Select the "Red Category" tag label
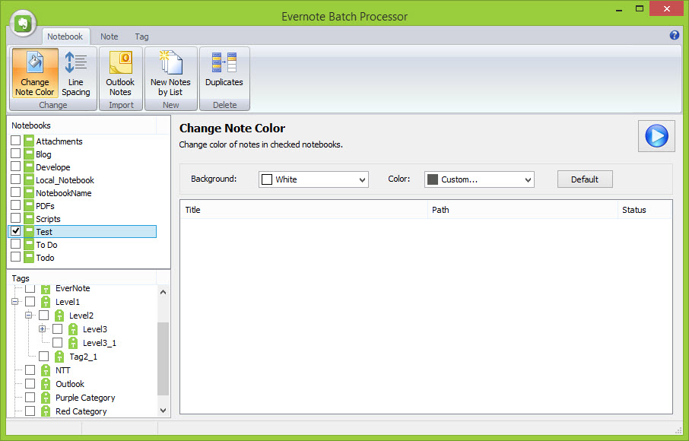Viewport: 689px width, 441px height. [x=81, y=411]
